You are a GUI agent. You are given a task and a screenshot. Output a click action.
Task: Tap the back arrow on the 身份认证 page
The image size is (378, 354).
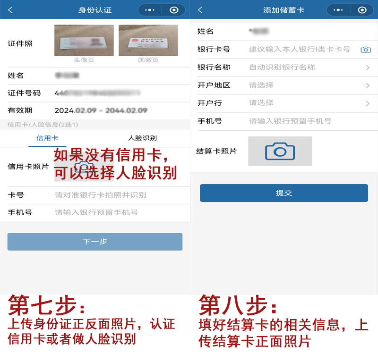(9, 10)
